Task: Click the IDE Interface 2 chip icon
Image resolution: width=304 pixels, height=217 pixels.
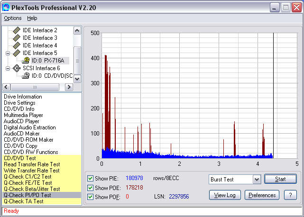Action: [x=17, y=30]
